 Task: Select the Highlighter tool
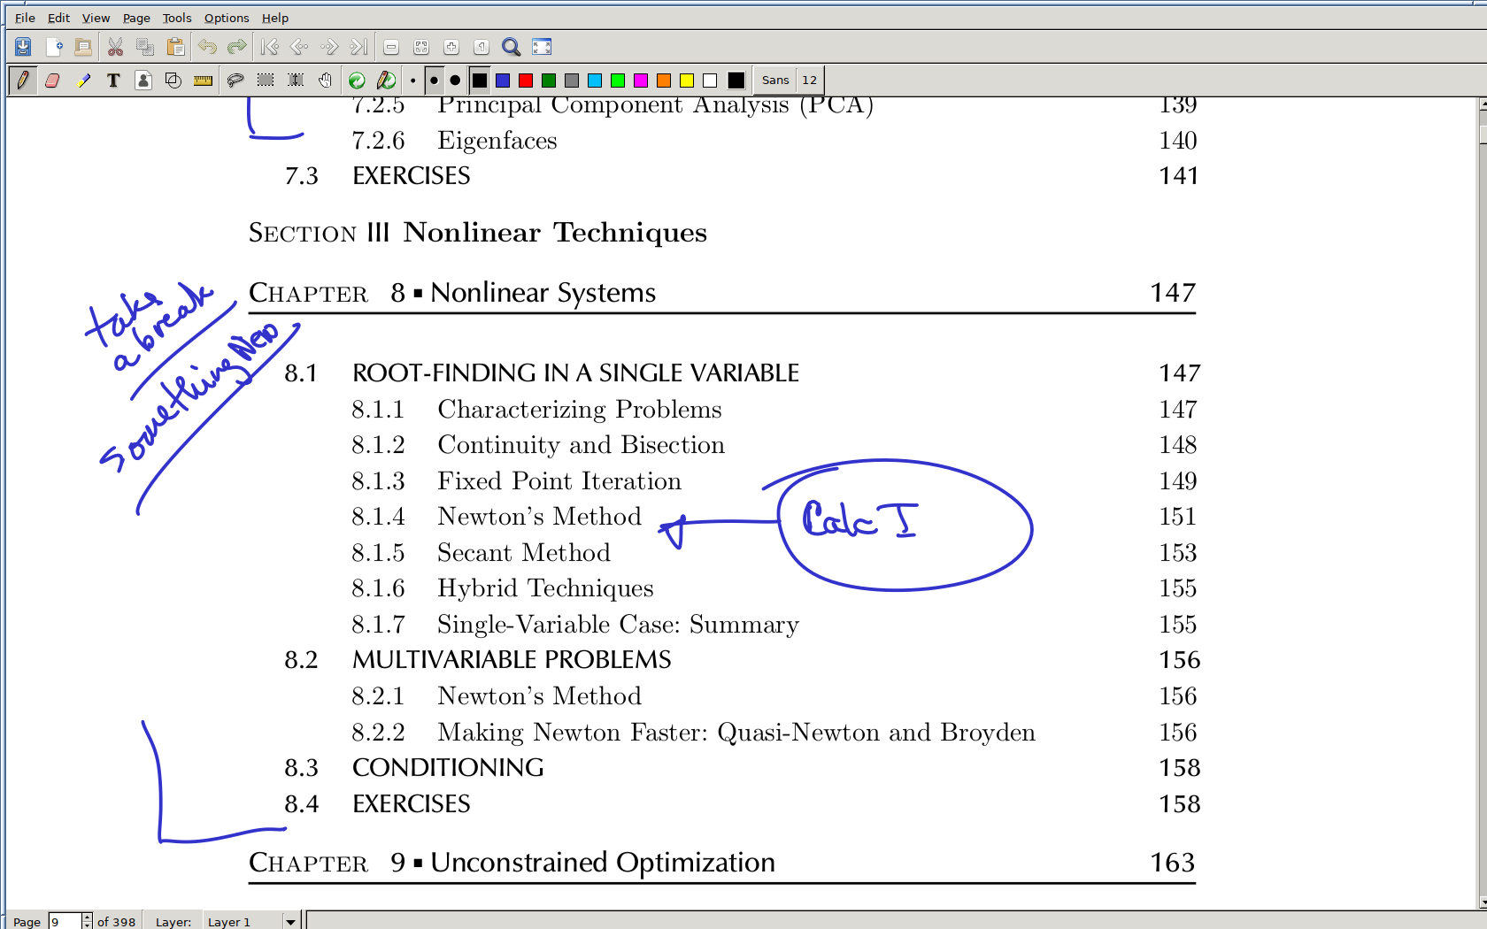[83, 81]
